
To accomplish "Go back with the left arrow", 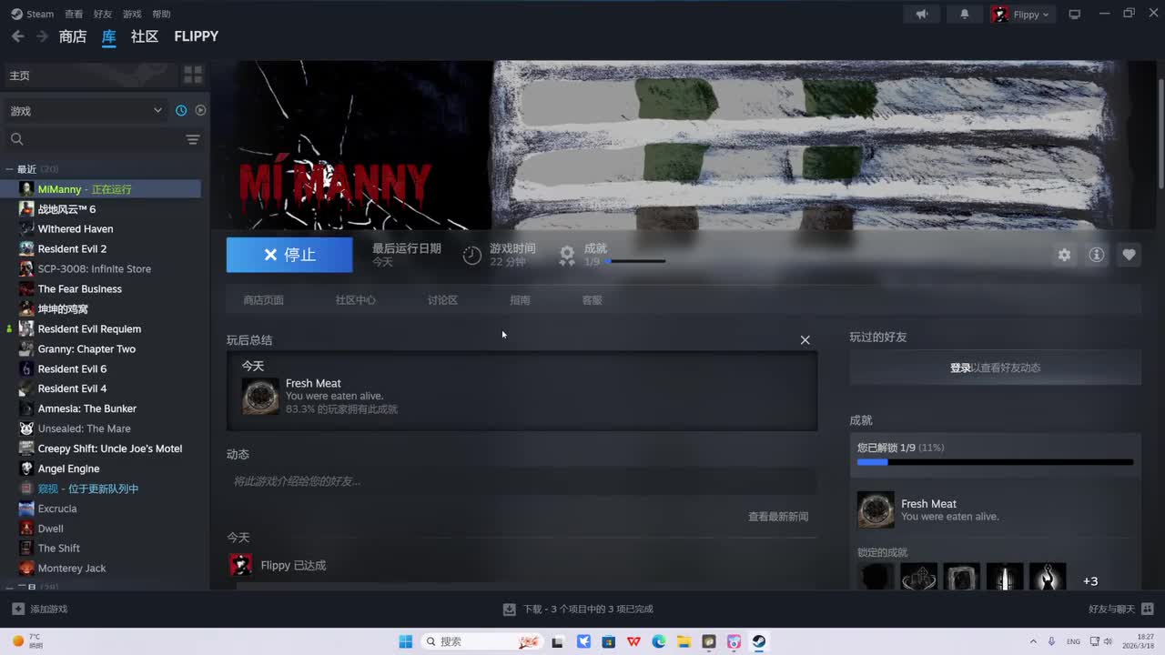I will (17, 36).
